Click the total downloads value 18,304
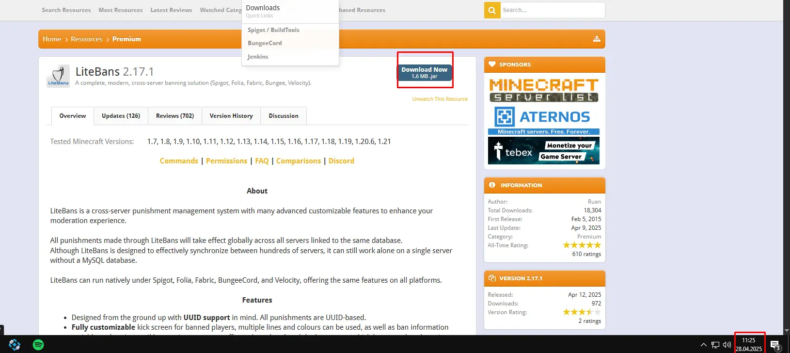 592,210
